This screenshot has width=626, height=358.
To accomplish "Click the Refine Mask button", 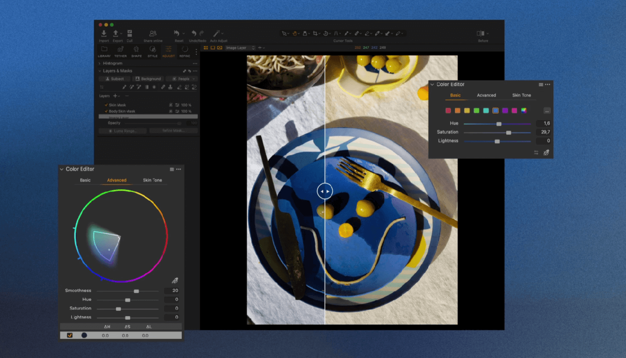I will point(173,131).
